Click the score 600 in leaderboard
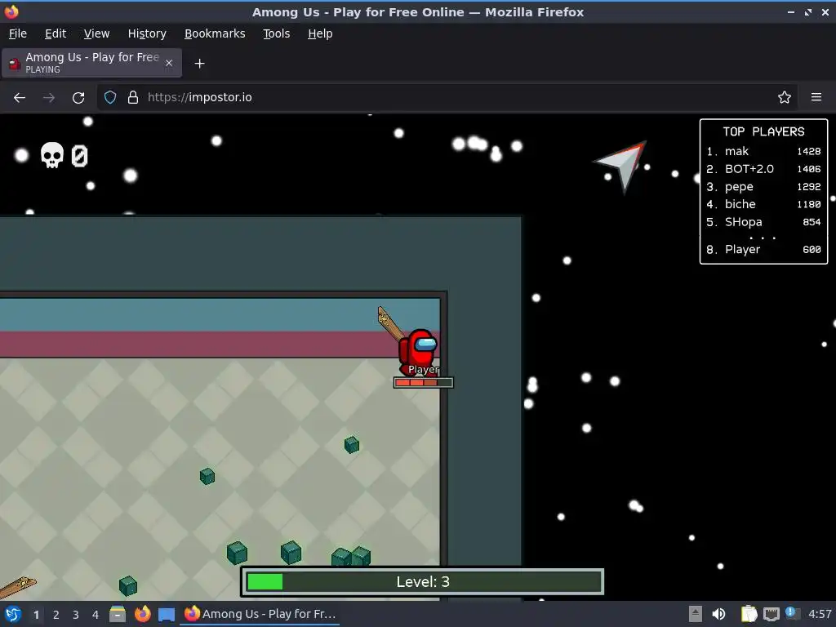This screenshot has height=627, width=836. click(x=812, y=250)
